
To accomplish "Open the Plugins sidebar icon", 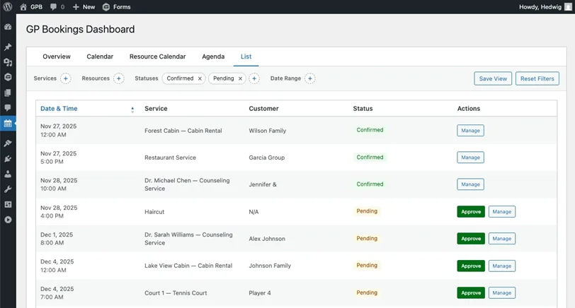I will tap(8, 159).
